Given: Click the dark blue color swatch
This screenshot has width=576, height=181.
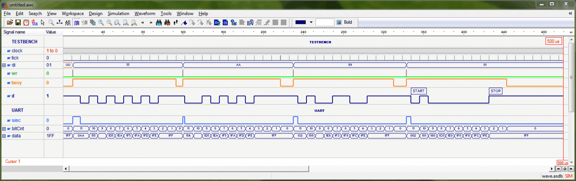Looking at the screenshot, I should [x=301, y=23].
